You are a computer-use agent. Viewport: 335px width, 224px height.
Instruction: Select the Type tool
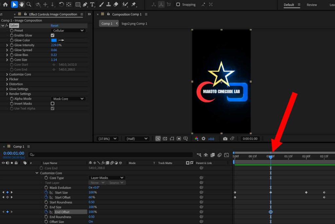(x=92, y=4)
